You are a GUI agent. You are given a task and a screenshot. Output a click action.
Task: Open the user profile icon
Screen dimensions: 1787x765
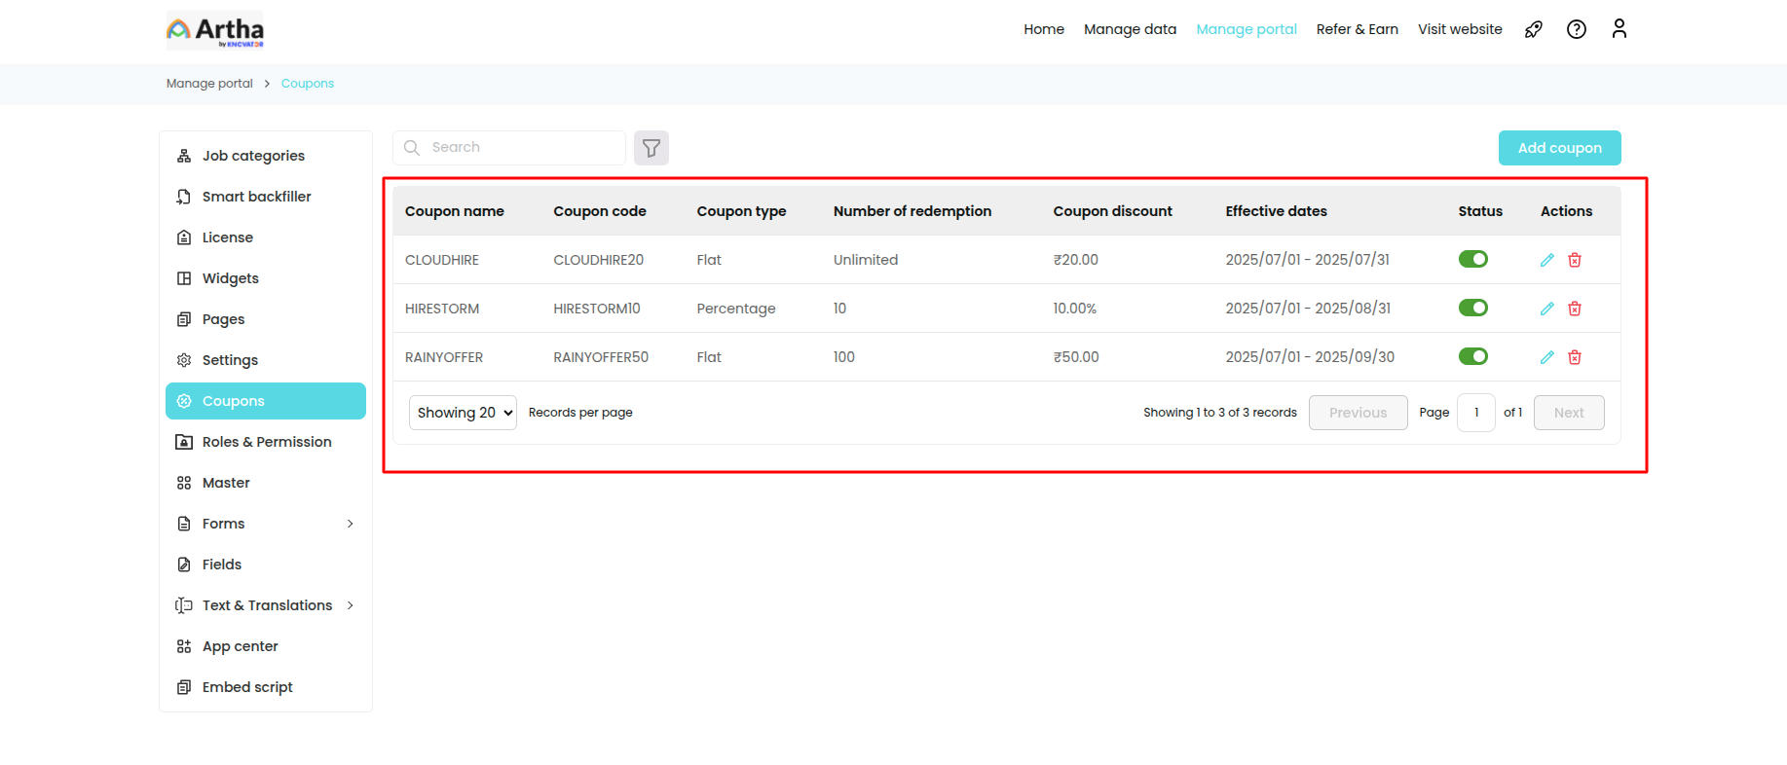point(1619,29)
